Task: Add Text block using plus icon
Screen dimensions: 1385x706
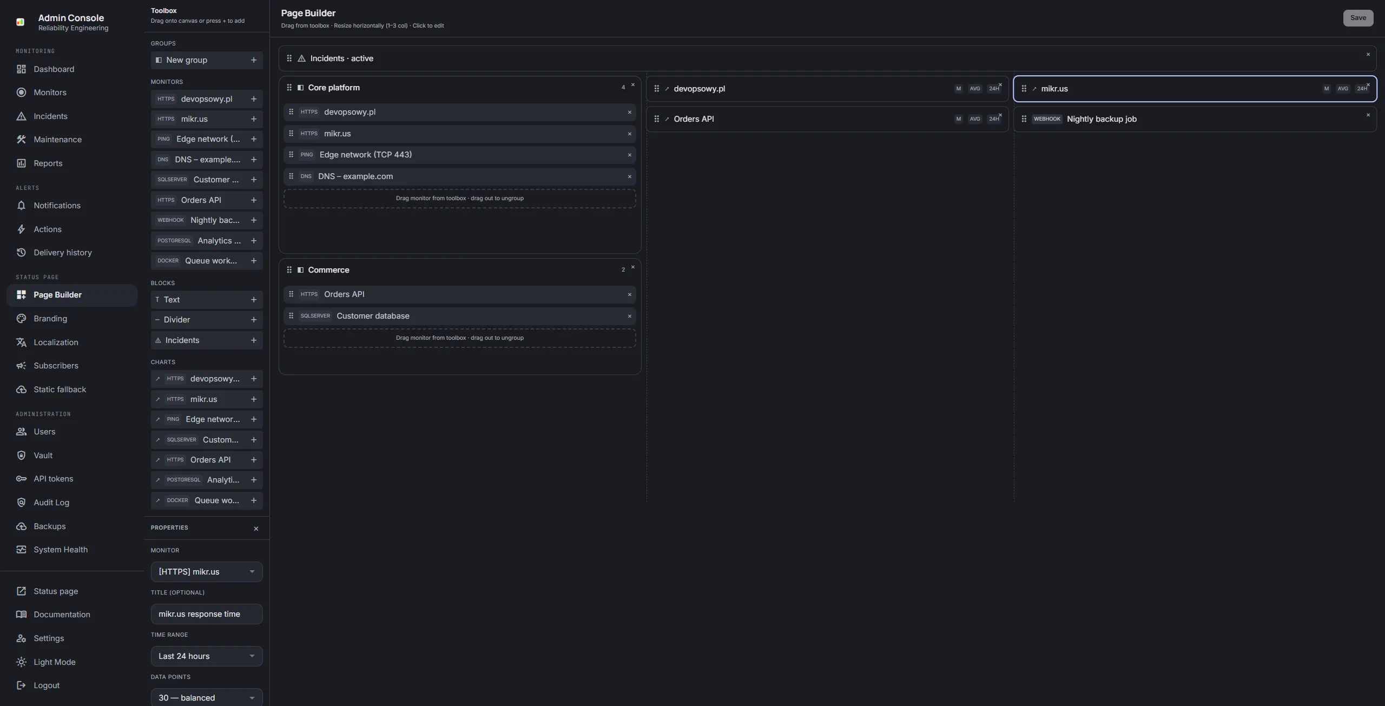Action: click(x=253, y=300)
